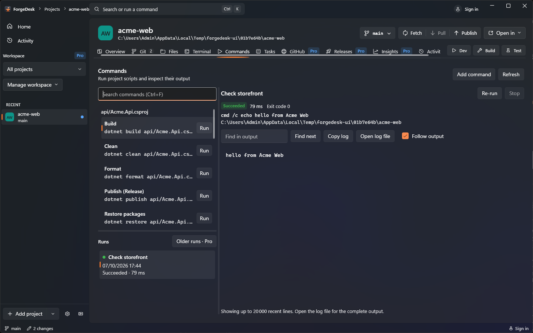The height and width of the screenshot is (333, 533).
Task: Switch to the Tasks tab
Action: [x=266, y=51]
